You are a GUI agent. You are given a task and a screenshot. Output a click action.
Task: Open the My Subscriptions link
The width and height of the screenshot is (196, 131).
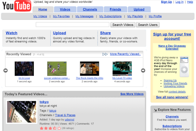110,16
